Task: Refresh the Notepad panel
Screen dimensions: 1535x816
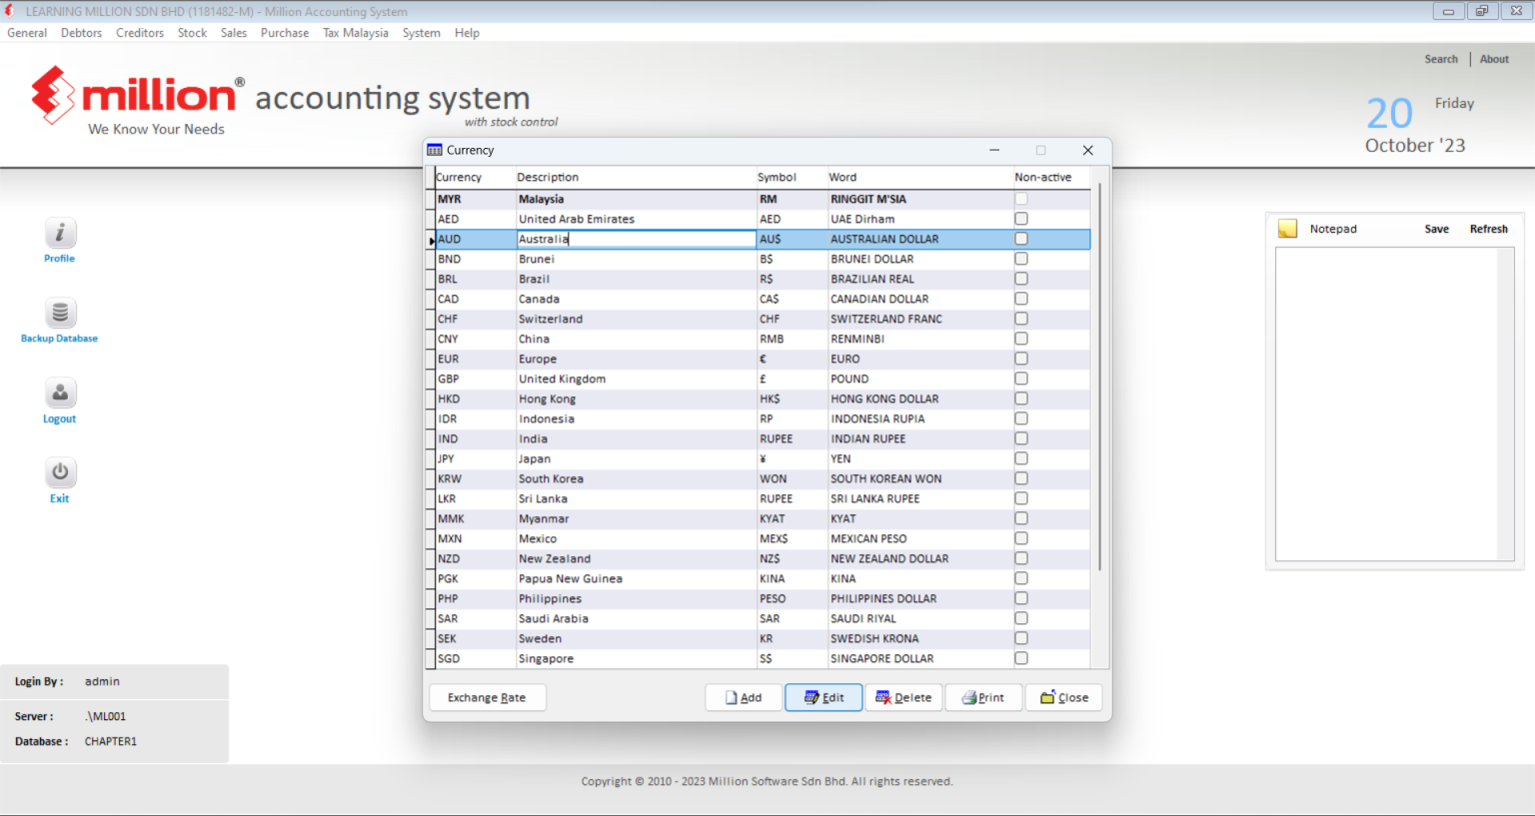Action: click(1488, 229)
